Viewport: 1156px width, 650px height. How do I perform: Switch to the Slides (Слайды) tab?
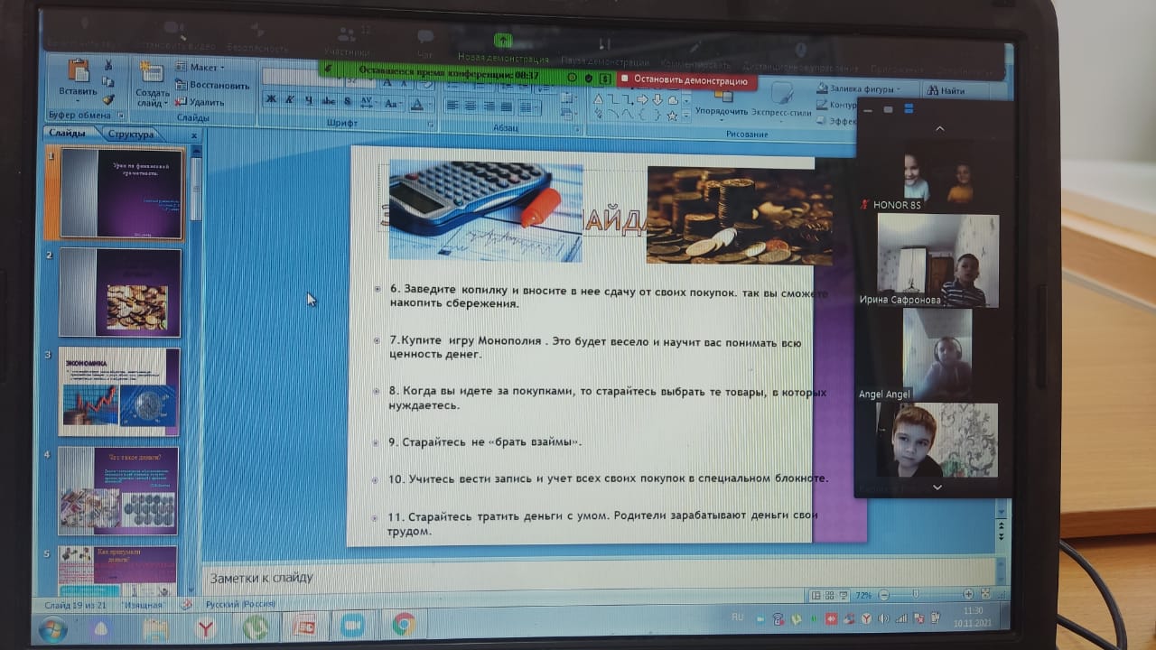[68, 134]
